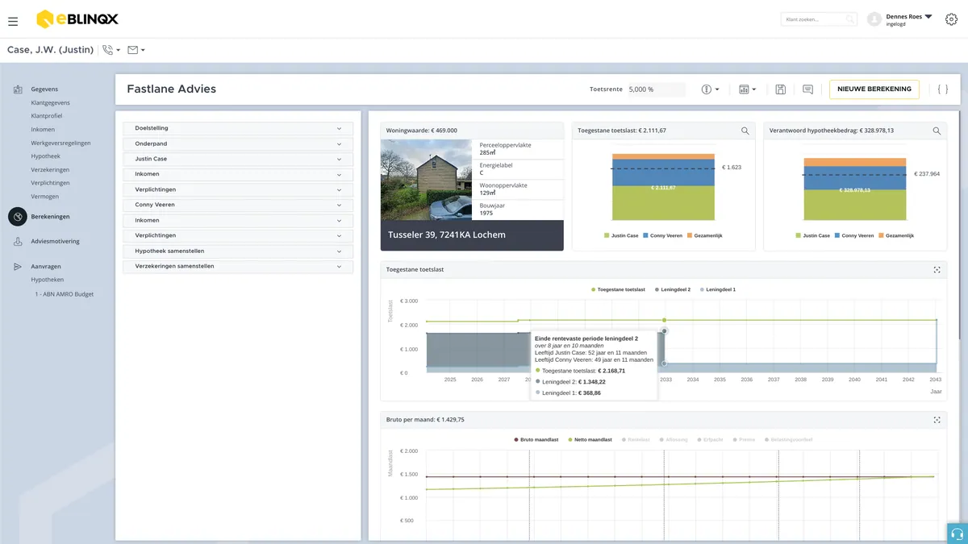
Task: Open the hamburger menu icon
Action: [x=13, y=21]
